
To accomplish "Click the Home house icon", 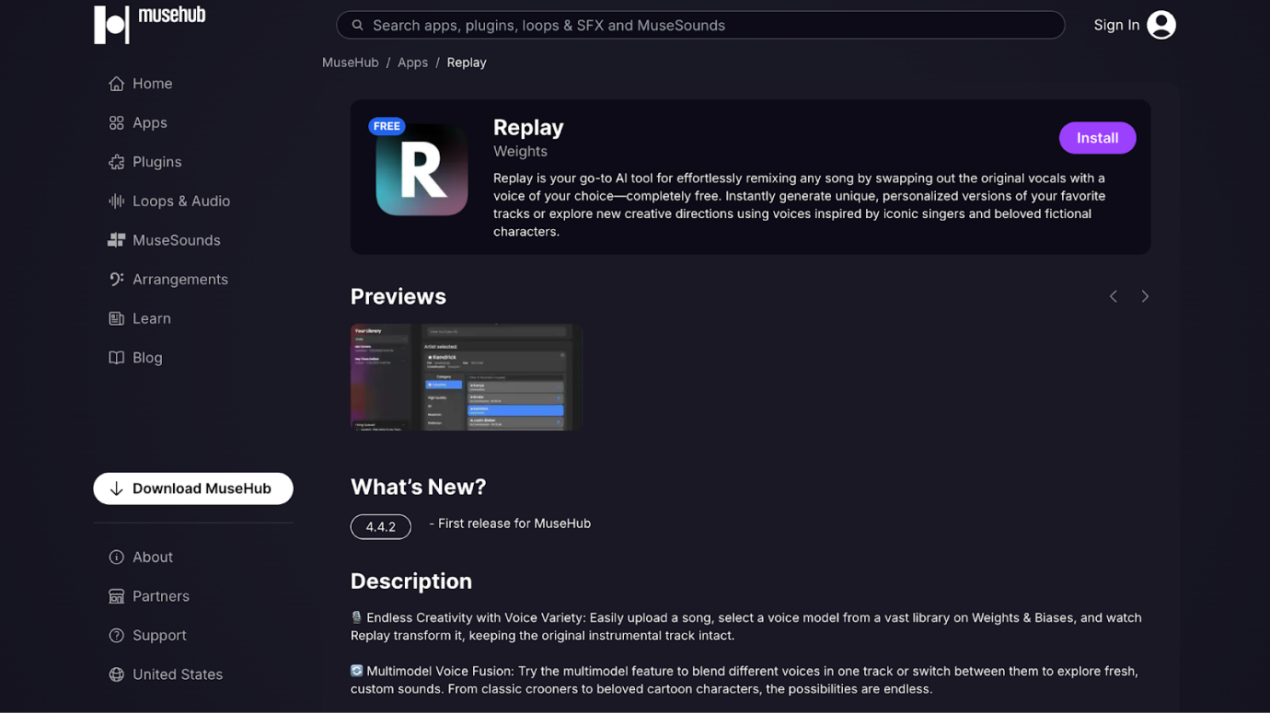I will point(116,84).
